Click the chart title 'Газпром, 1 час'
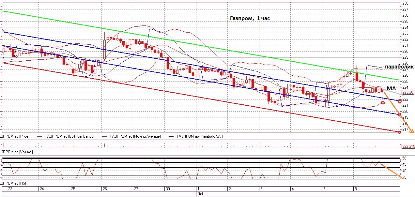The image size is (415, 197). coord(250,19)
